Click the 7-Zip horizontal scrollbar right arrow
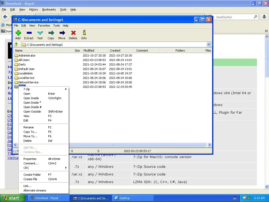The height and width of the screenshot is (202, 269). click(209, 145)
